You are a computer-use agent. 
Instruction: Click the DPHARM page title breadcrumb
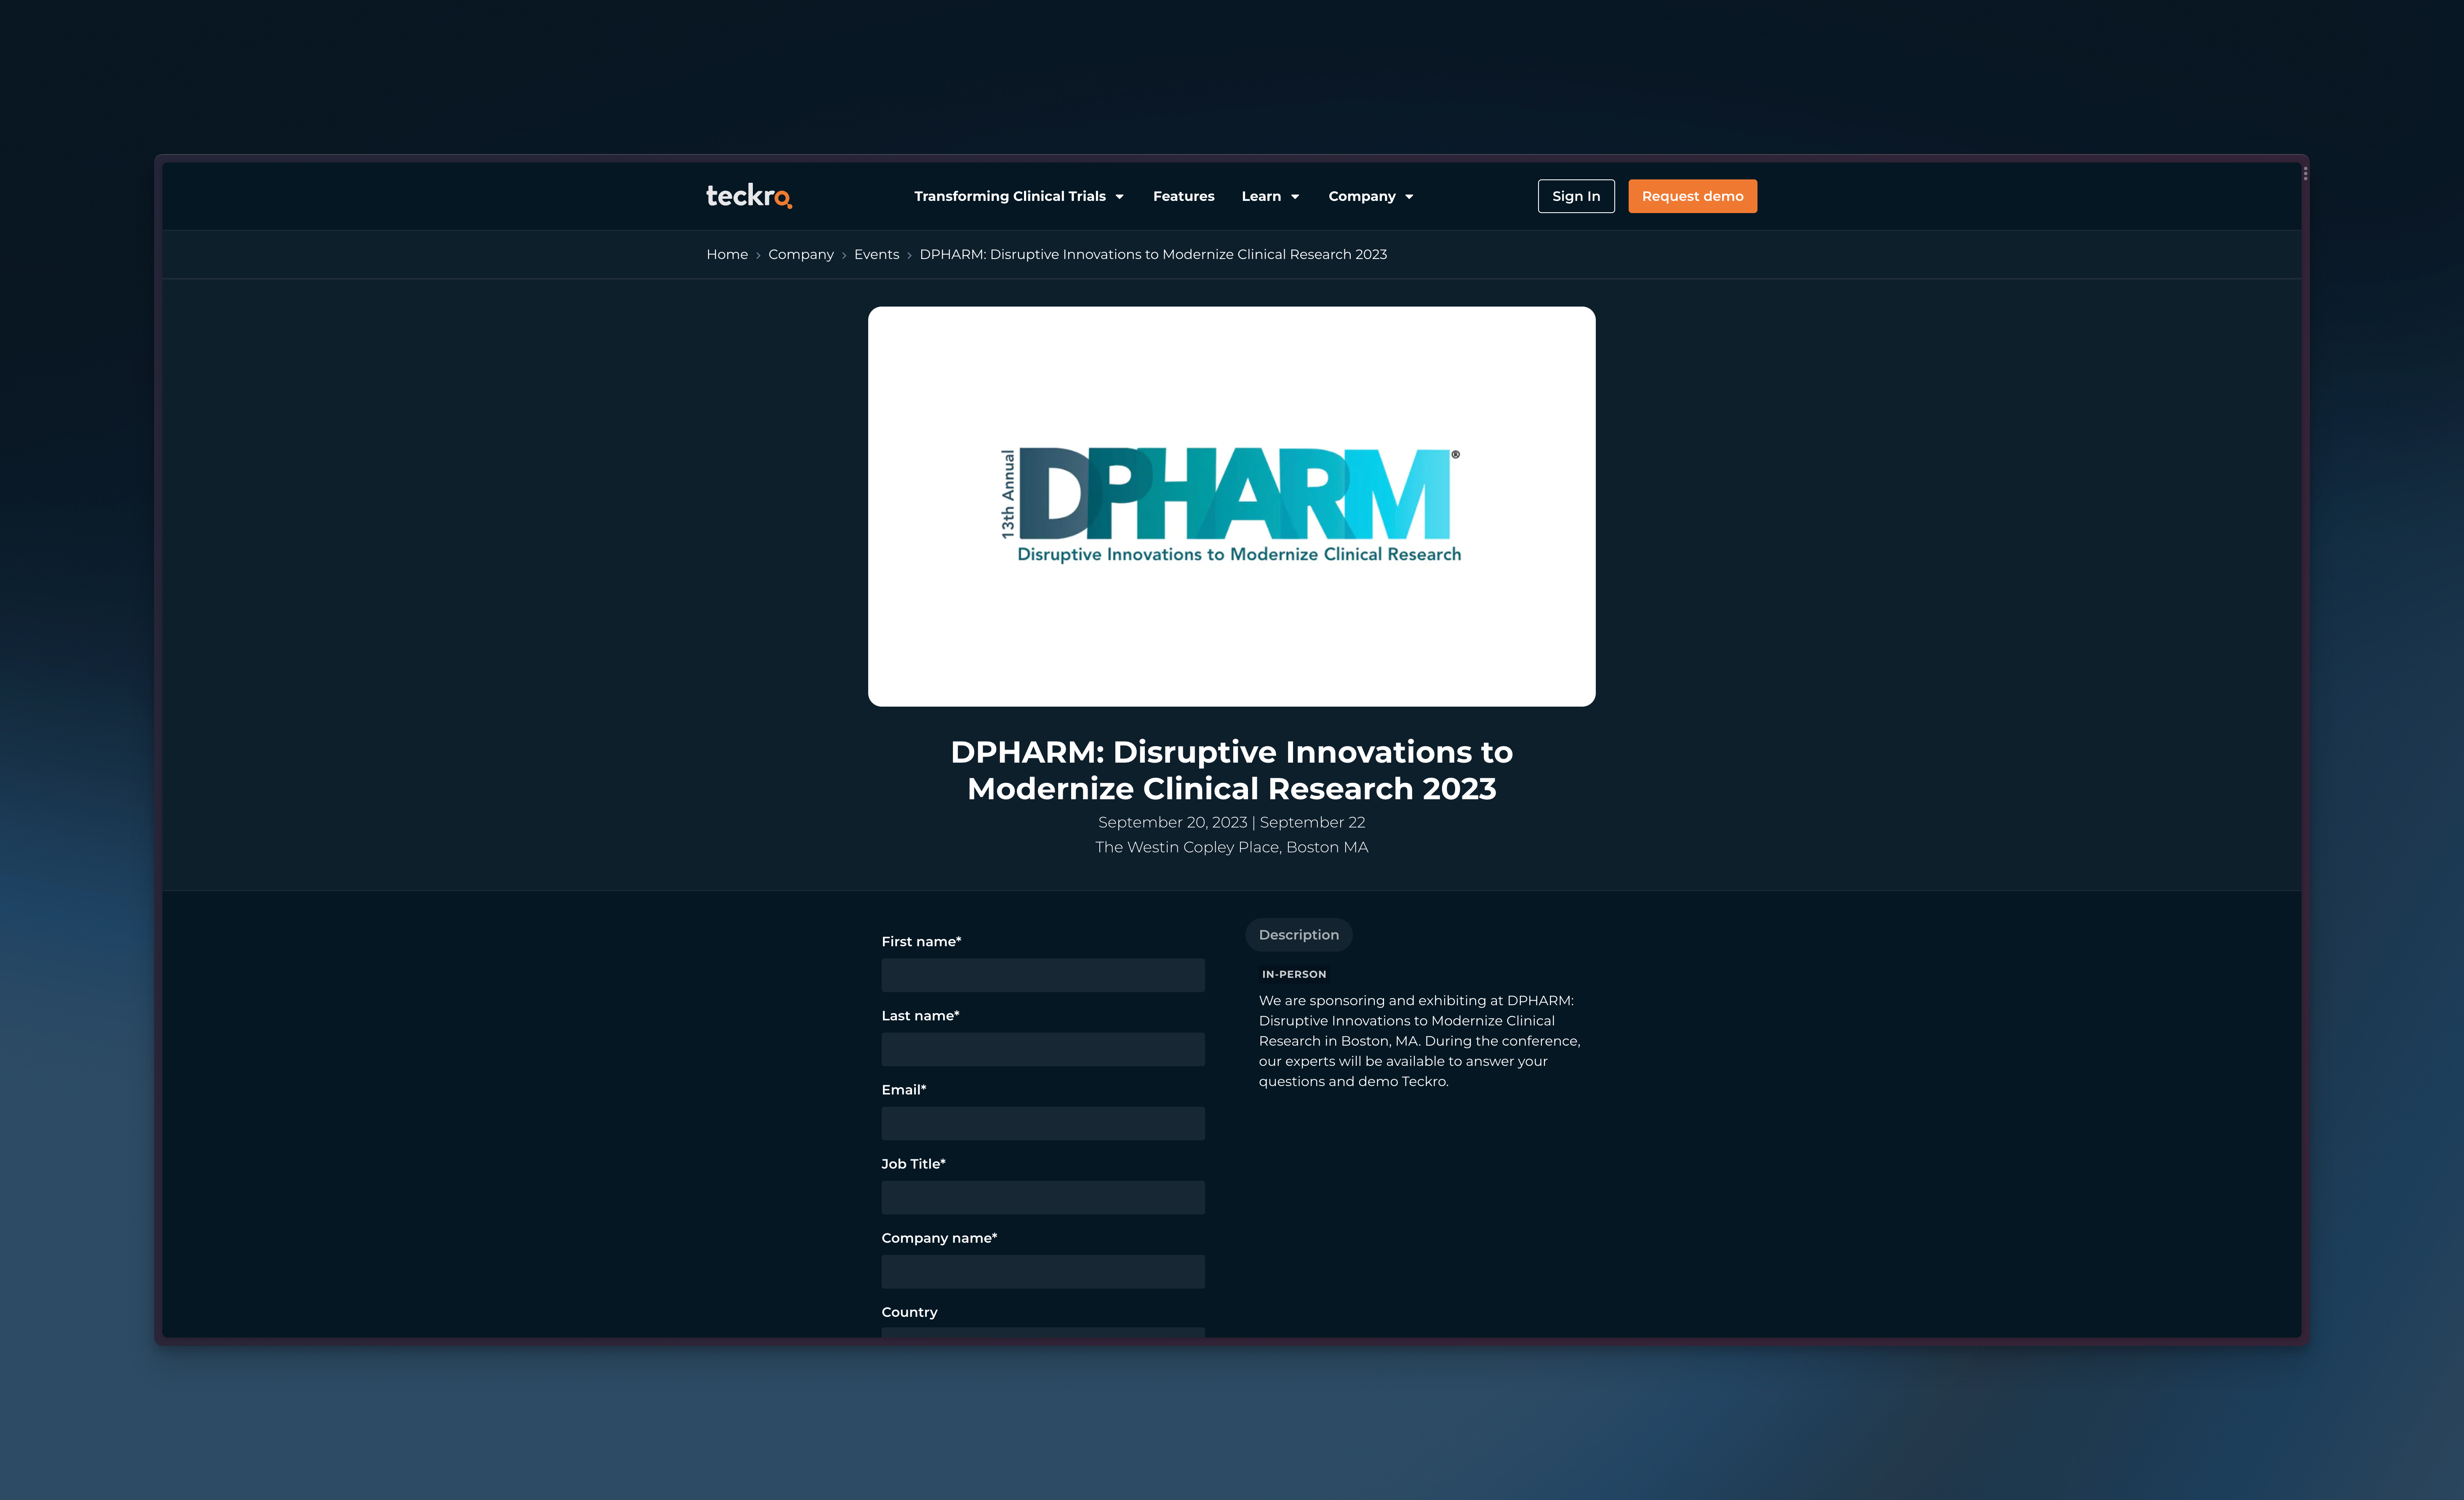pyautogui.click(x=1152, y=254)
